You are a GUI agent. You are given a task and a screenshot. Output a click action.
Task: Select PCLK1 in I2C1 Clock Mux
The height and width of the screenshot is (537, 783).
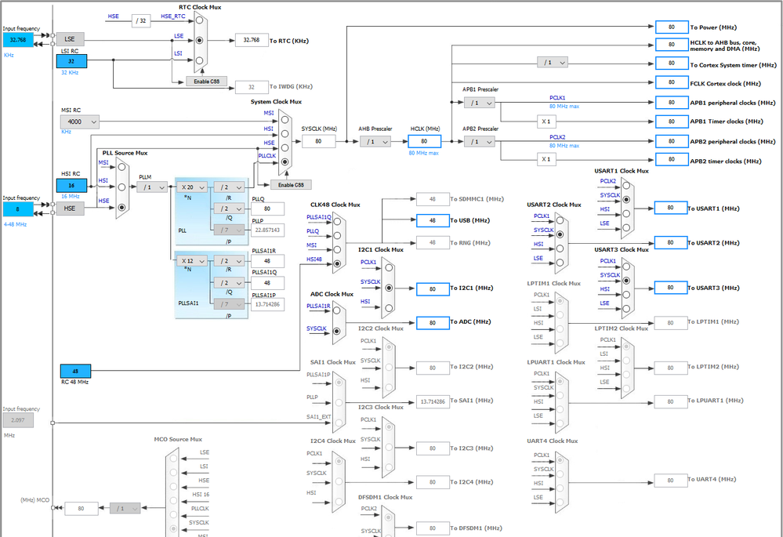tap(389, 268)
